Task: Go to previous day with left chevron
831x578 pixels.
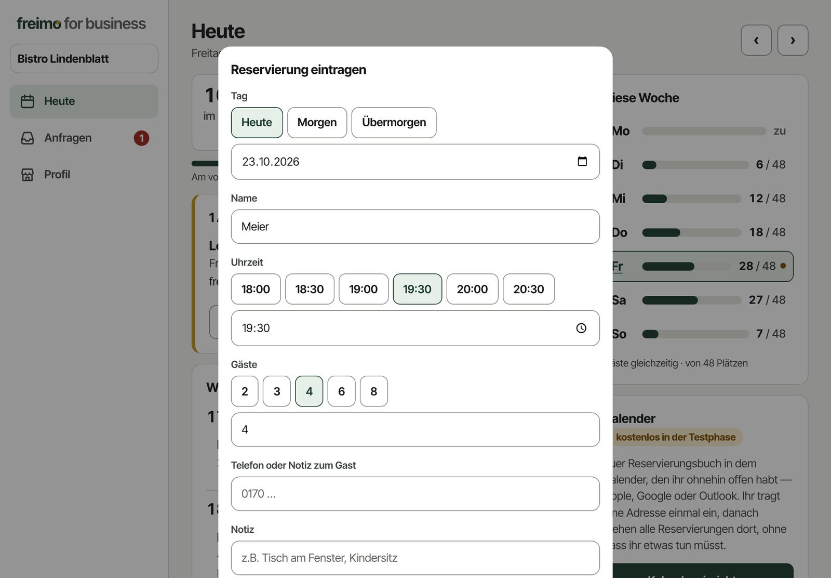Action: (756, 40)
